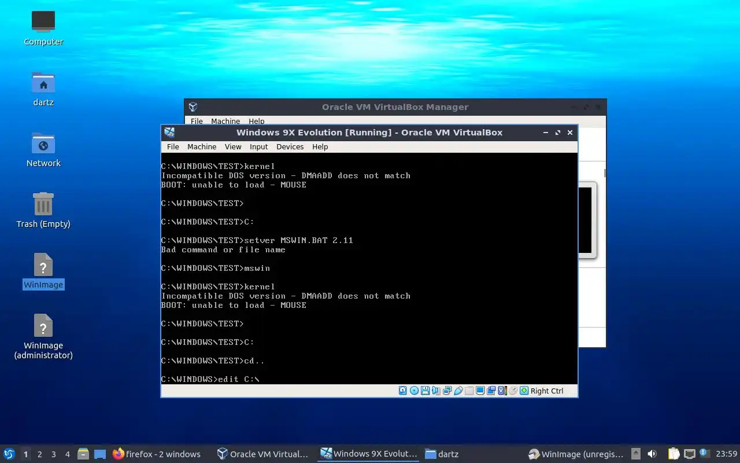The image size is (740, 463).
Task: Select the WinImage (administrator) desktop icon
Action: (x=43, y=336)
